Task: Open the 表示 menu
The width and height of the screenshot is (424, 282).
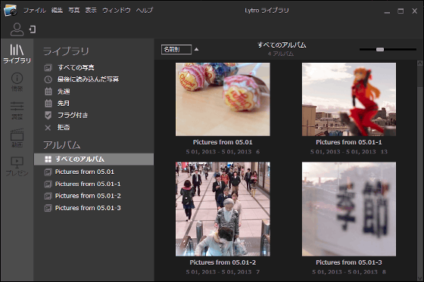Action: tap(91, 11)
